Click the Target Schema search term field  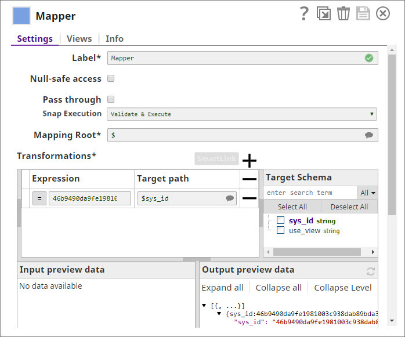pos(310,193)
